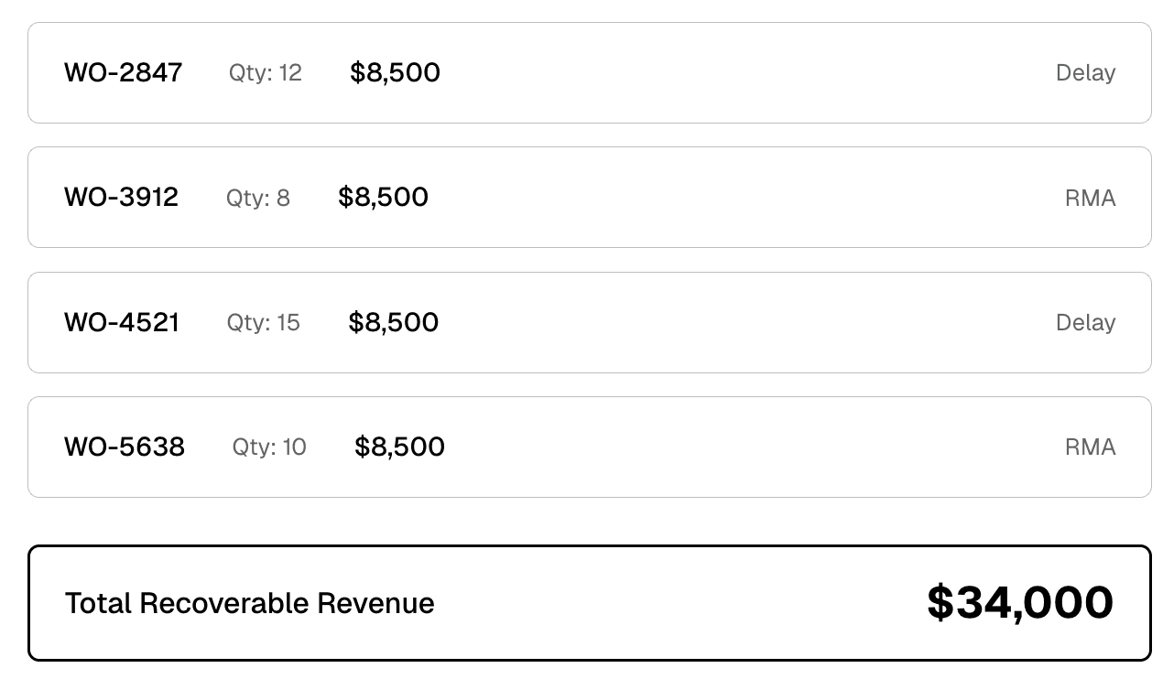
Task: Click the WO-2847 work order label
Action: click(x=123, y=72)
